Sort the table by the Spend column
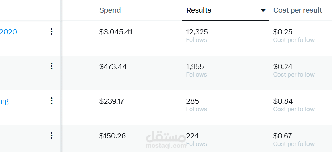Viewport: 332px width, 152px height. pos(110,10)
